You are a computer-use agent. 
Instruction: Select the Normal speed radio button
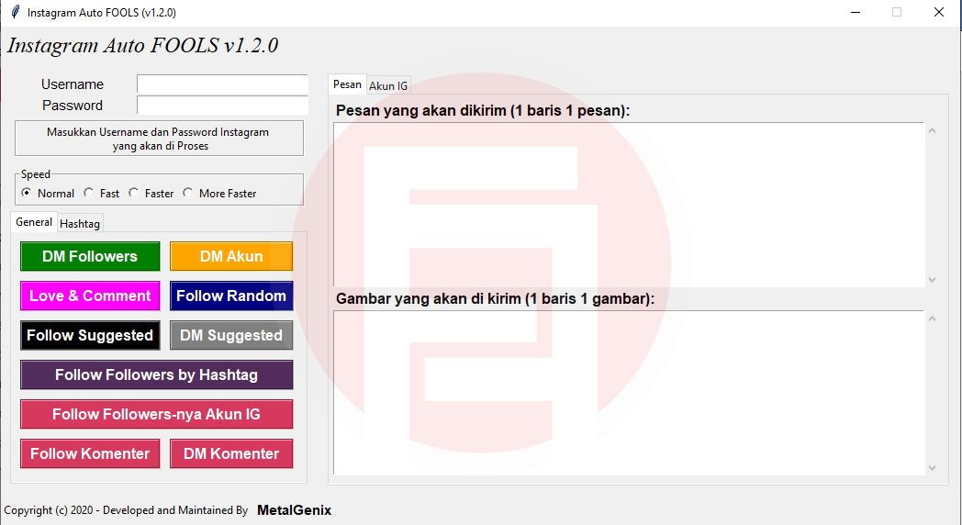pyautogui.click(x=27, y=193)
